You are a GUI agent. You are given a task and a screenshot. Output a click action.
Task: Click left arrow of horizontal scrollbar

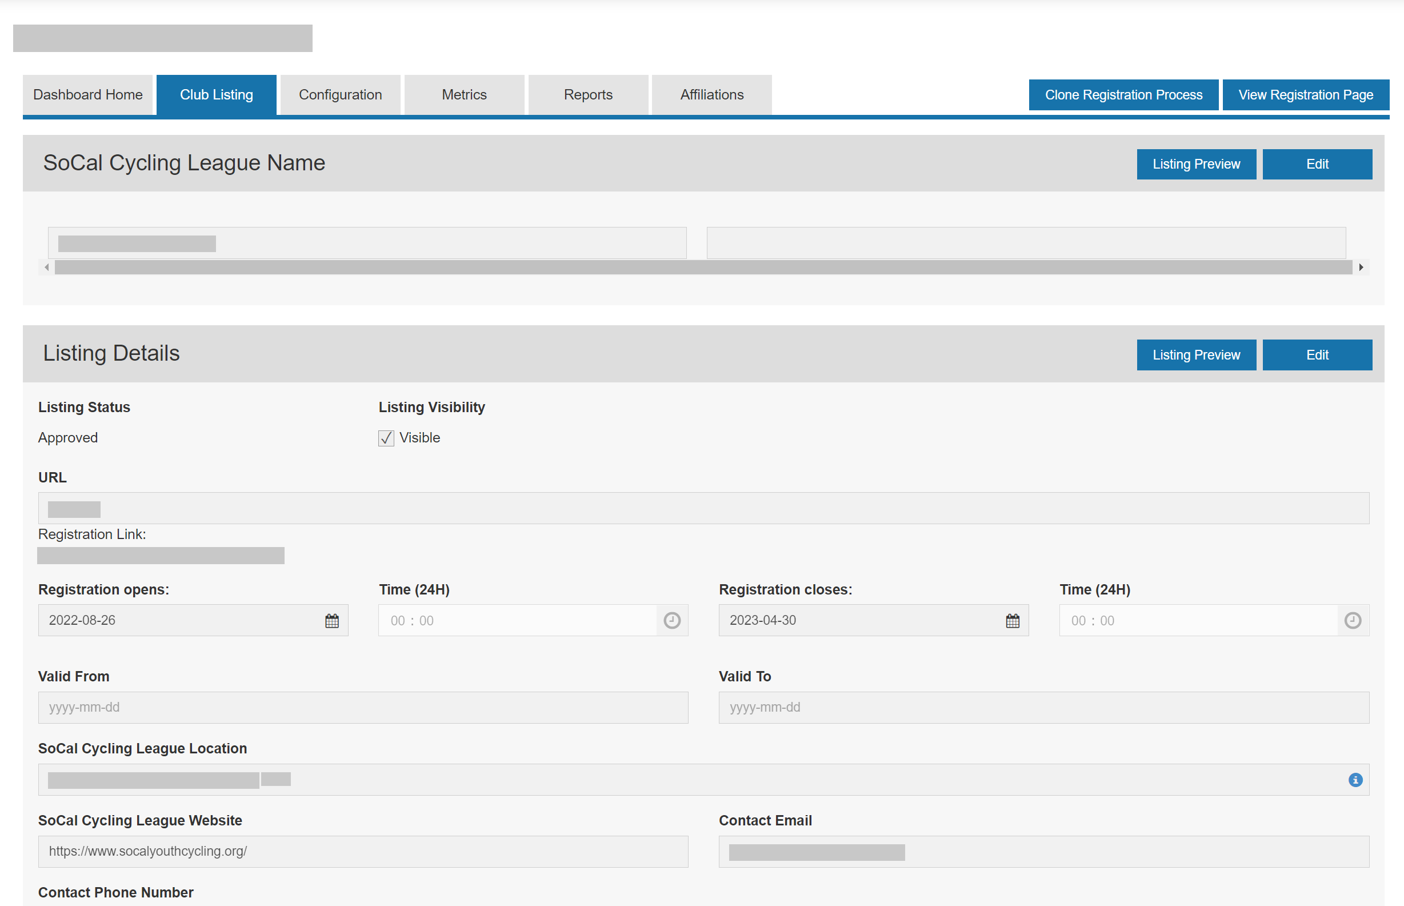coord(46,267)
